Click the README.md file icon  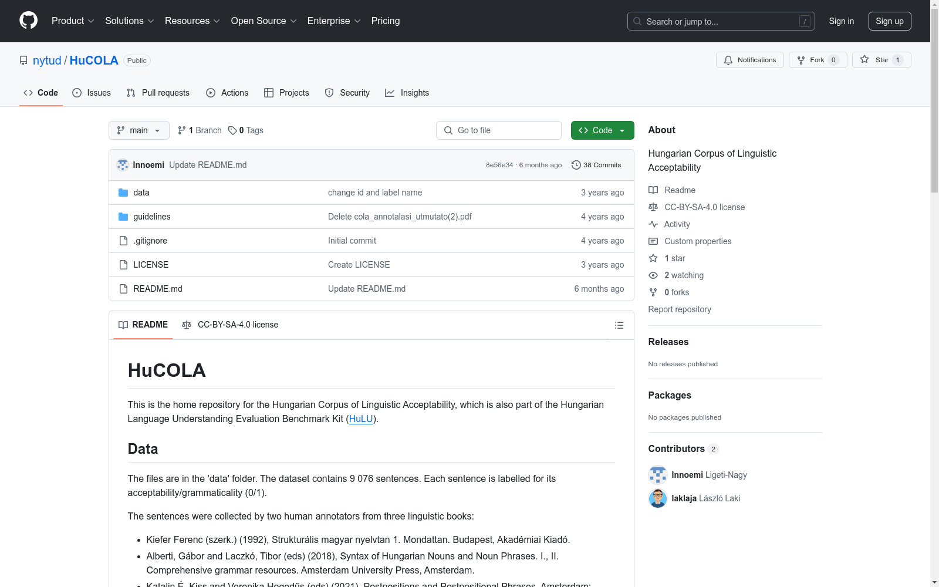(123, 289)
